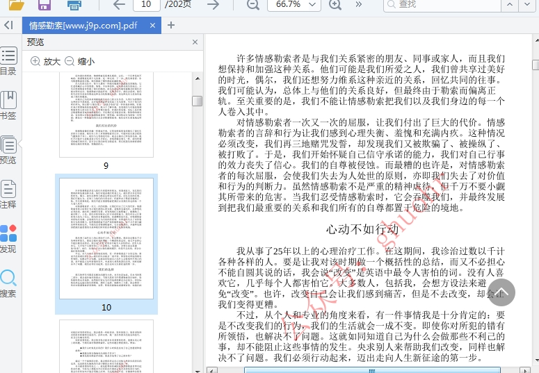Viewport: 539px width, 373px height.
Task: Add a new tab with plus button
Action: [171, 26]
